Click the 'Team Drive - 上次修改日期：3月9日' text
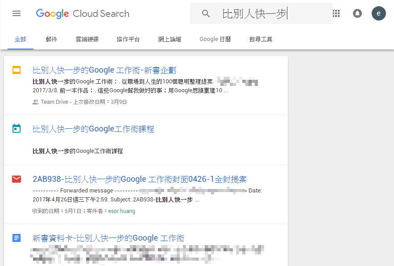 84,102
